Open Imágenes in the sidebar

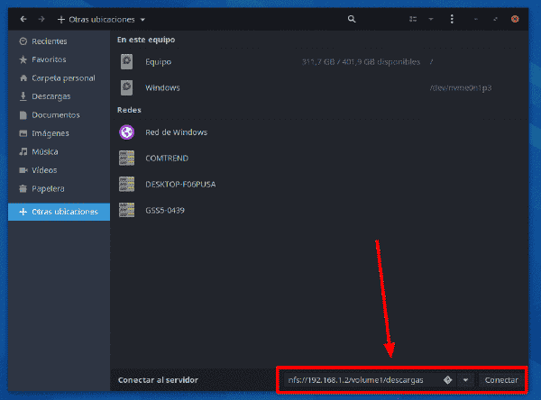coord(59,133)
